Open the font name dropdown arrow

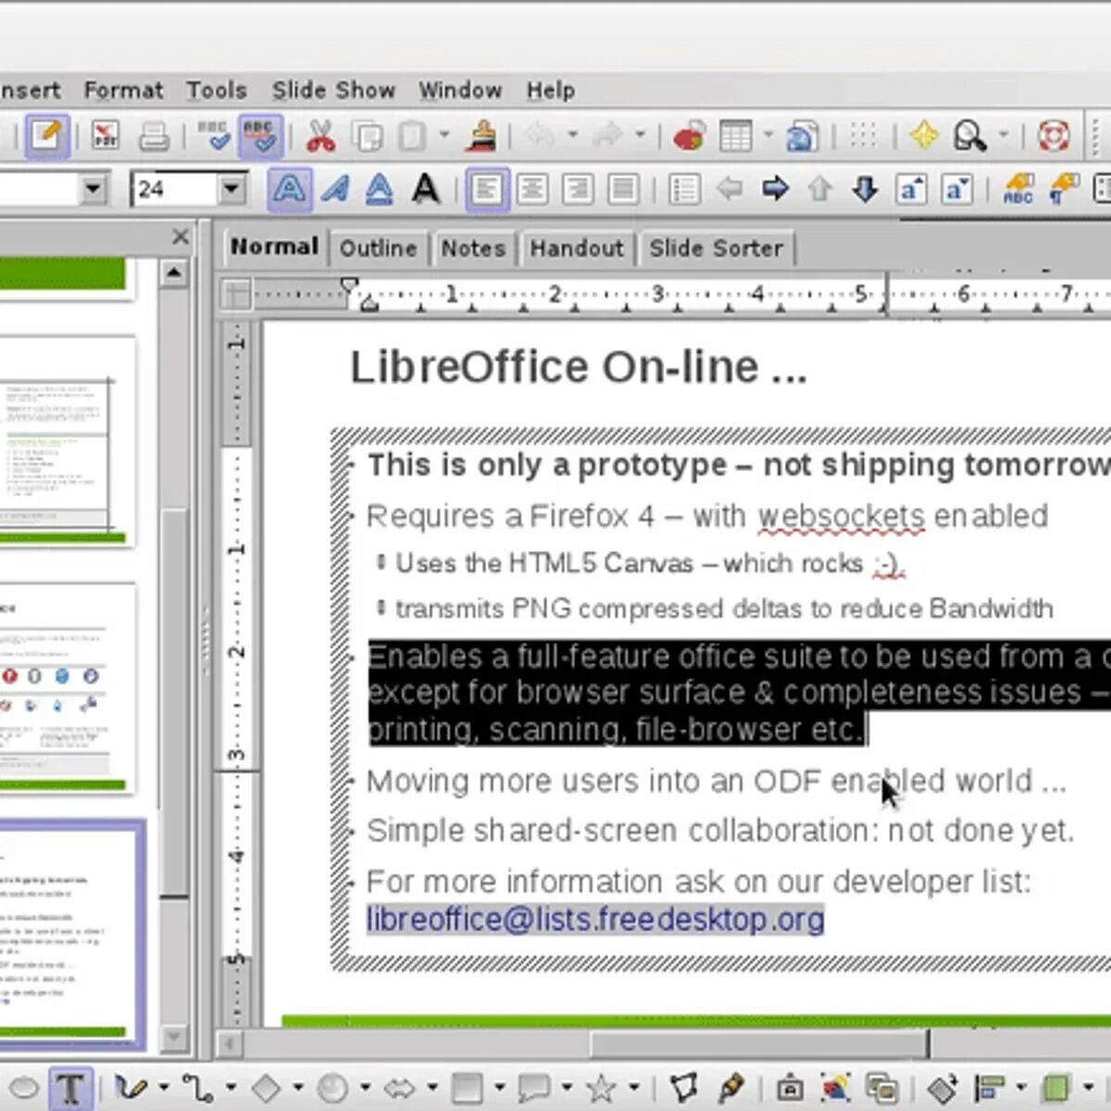tap(94, 190)
